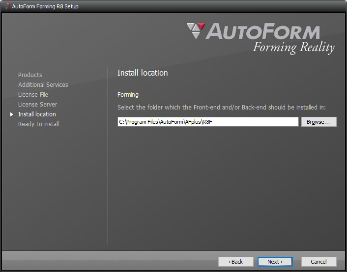Click the 'Forming' section label

[128, 95]
